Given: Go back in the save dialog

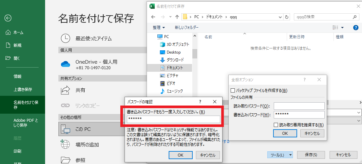Looking at the screenshot, I should point(153,17).
